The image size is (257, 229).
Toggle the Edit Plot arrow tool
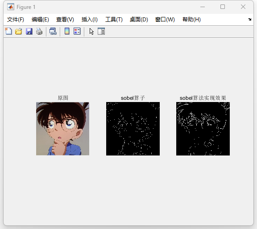click(x=91, y=31)
